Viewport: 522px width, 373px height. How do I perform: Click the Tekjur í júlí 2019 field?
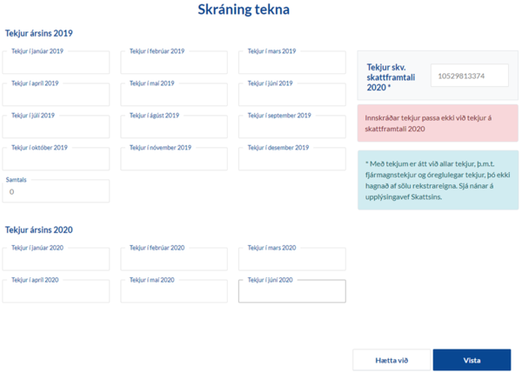pos(56,128)
